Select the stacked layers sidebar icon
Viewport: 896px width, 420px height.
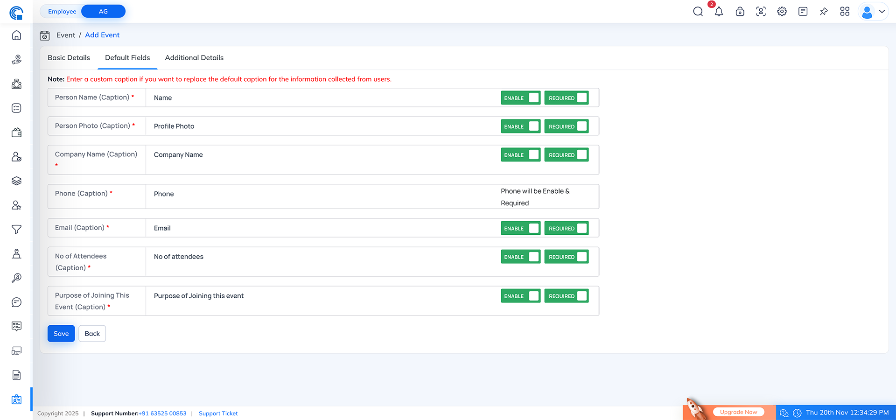[16, 181]
